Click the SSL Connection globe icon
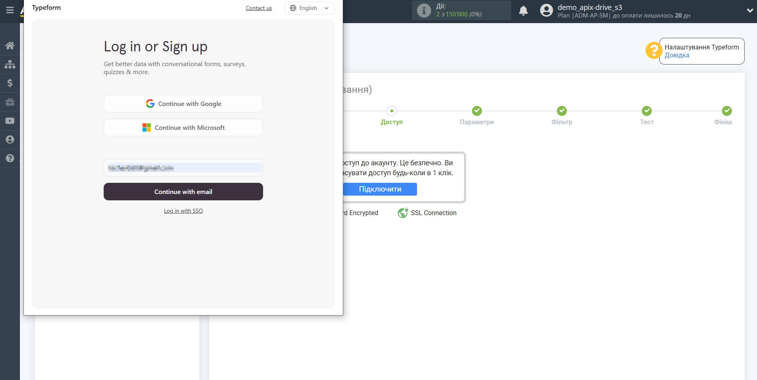The image size is (757, 380). tap(403, 213)
